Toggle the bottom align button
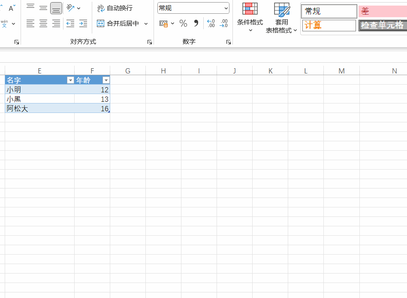 coord(56,8)
